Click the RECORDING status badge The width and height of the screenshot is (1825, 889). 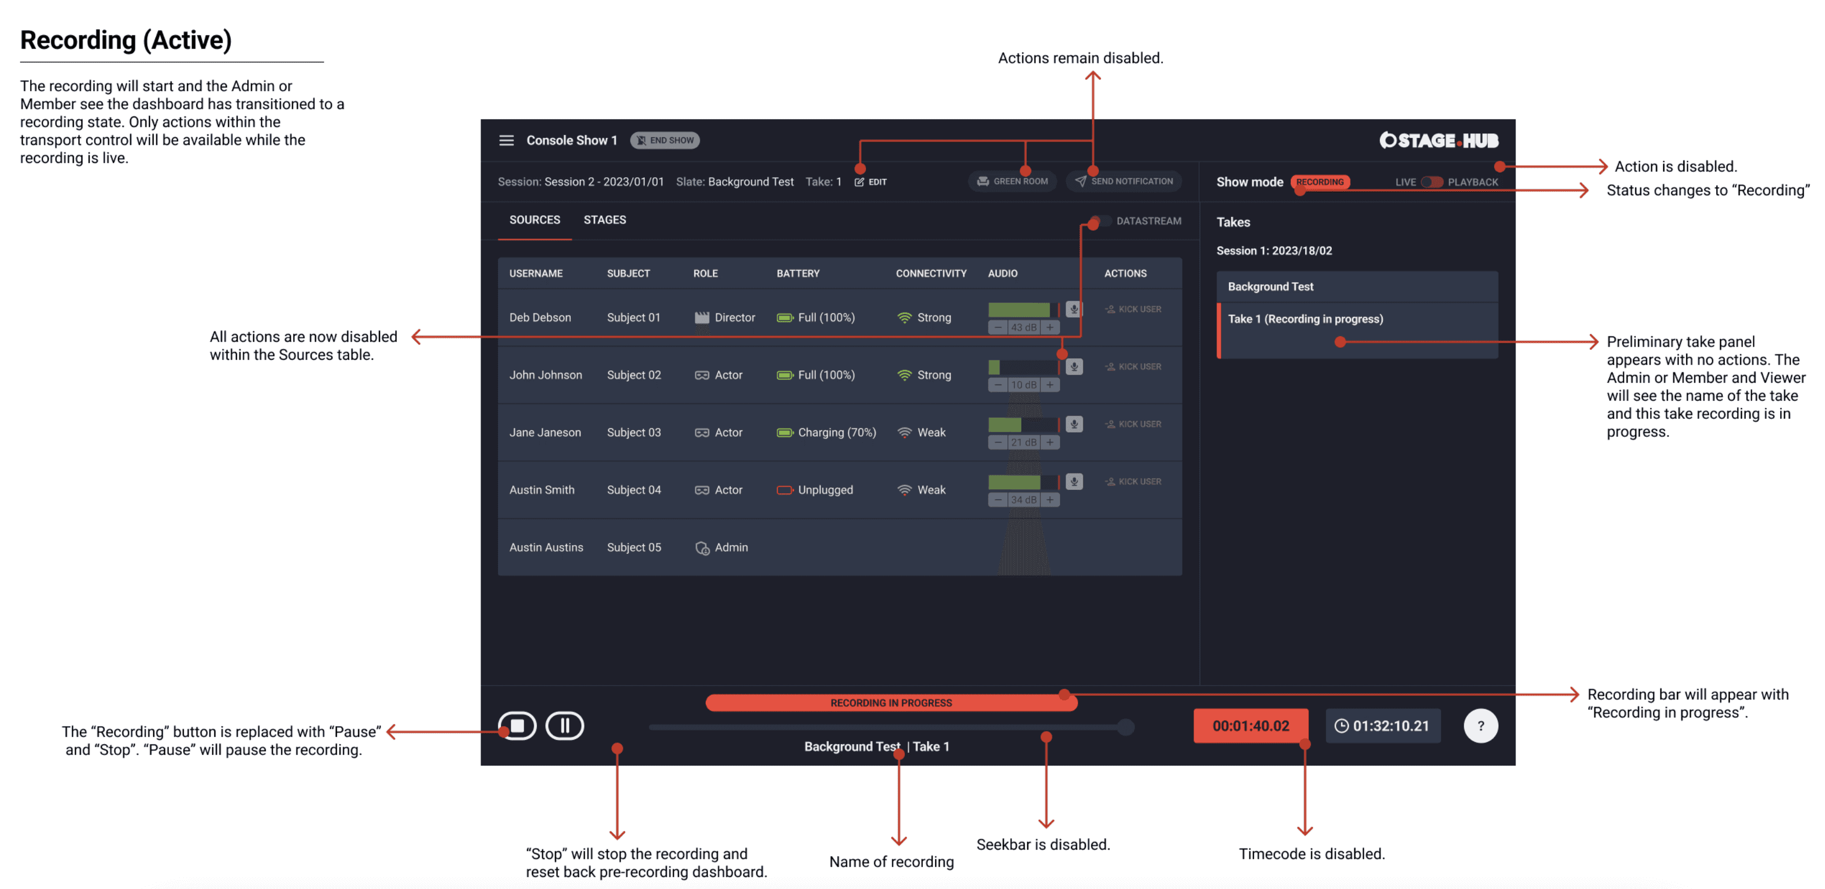pos(1320,182)
